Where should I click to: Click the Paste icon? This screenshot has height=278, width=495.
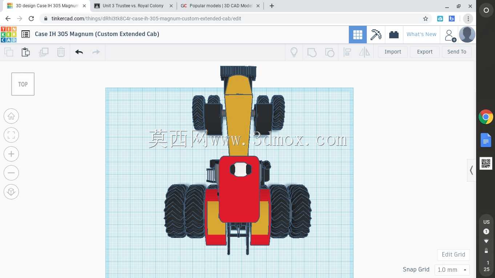[26, 52]
